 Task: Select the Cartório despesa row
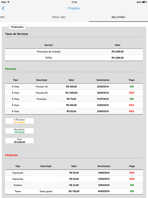click(74, 185)
